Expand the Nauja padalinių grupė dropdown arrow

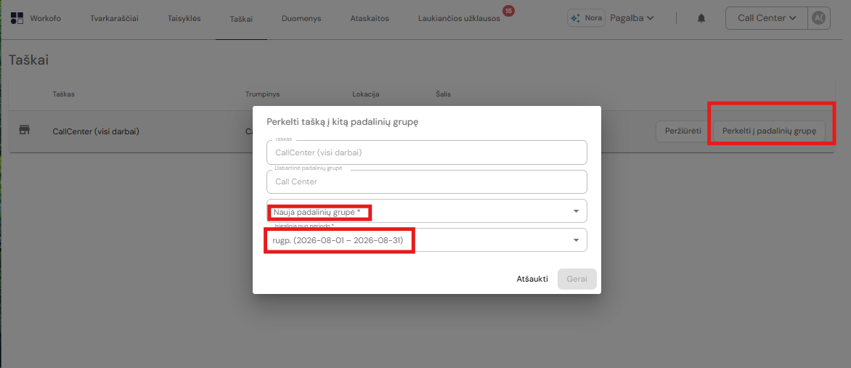[x=576, y=211]
